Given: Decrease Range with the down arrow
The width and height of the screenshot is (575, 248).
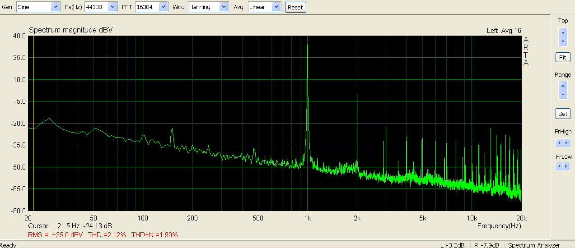Looking at the screenshot, I should tap(563, 95).
